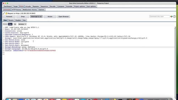Click the Accept: text/html header line
178x100 pixels.
76,38
